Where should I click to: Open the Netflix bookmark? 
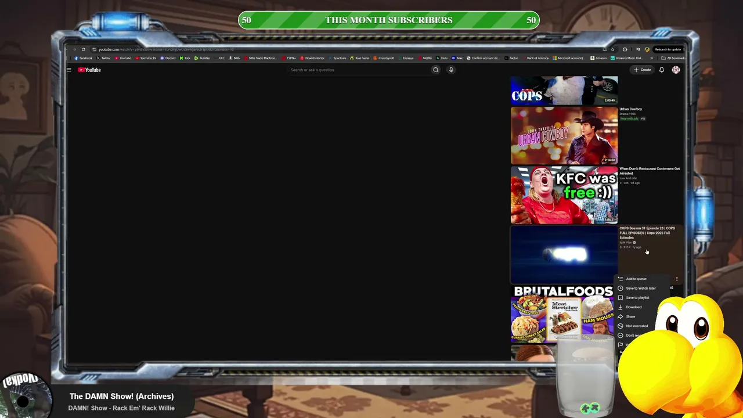tap(425, 58)
